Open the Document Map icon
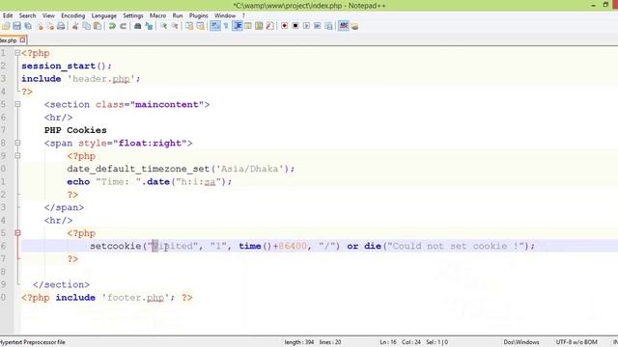The image size is (618, 347). (x=259, y=26)
